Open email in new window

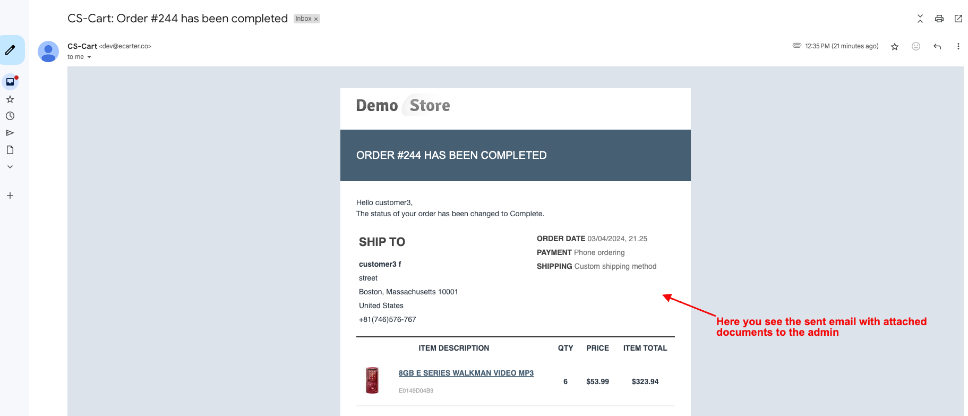point(958,19)
